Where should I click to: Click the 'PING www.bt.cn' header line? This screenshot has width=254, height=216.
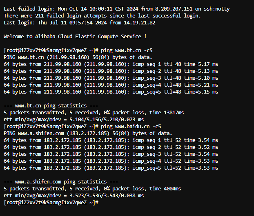78,57
